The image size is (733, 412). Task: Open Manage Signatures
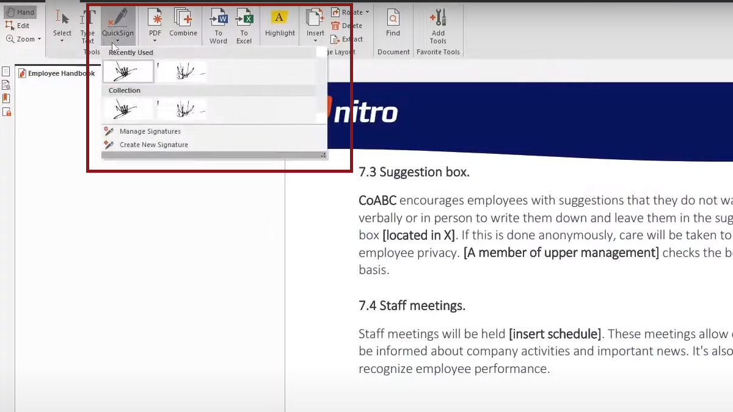[x=150, y=131]
